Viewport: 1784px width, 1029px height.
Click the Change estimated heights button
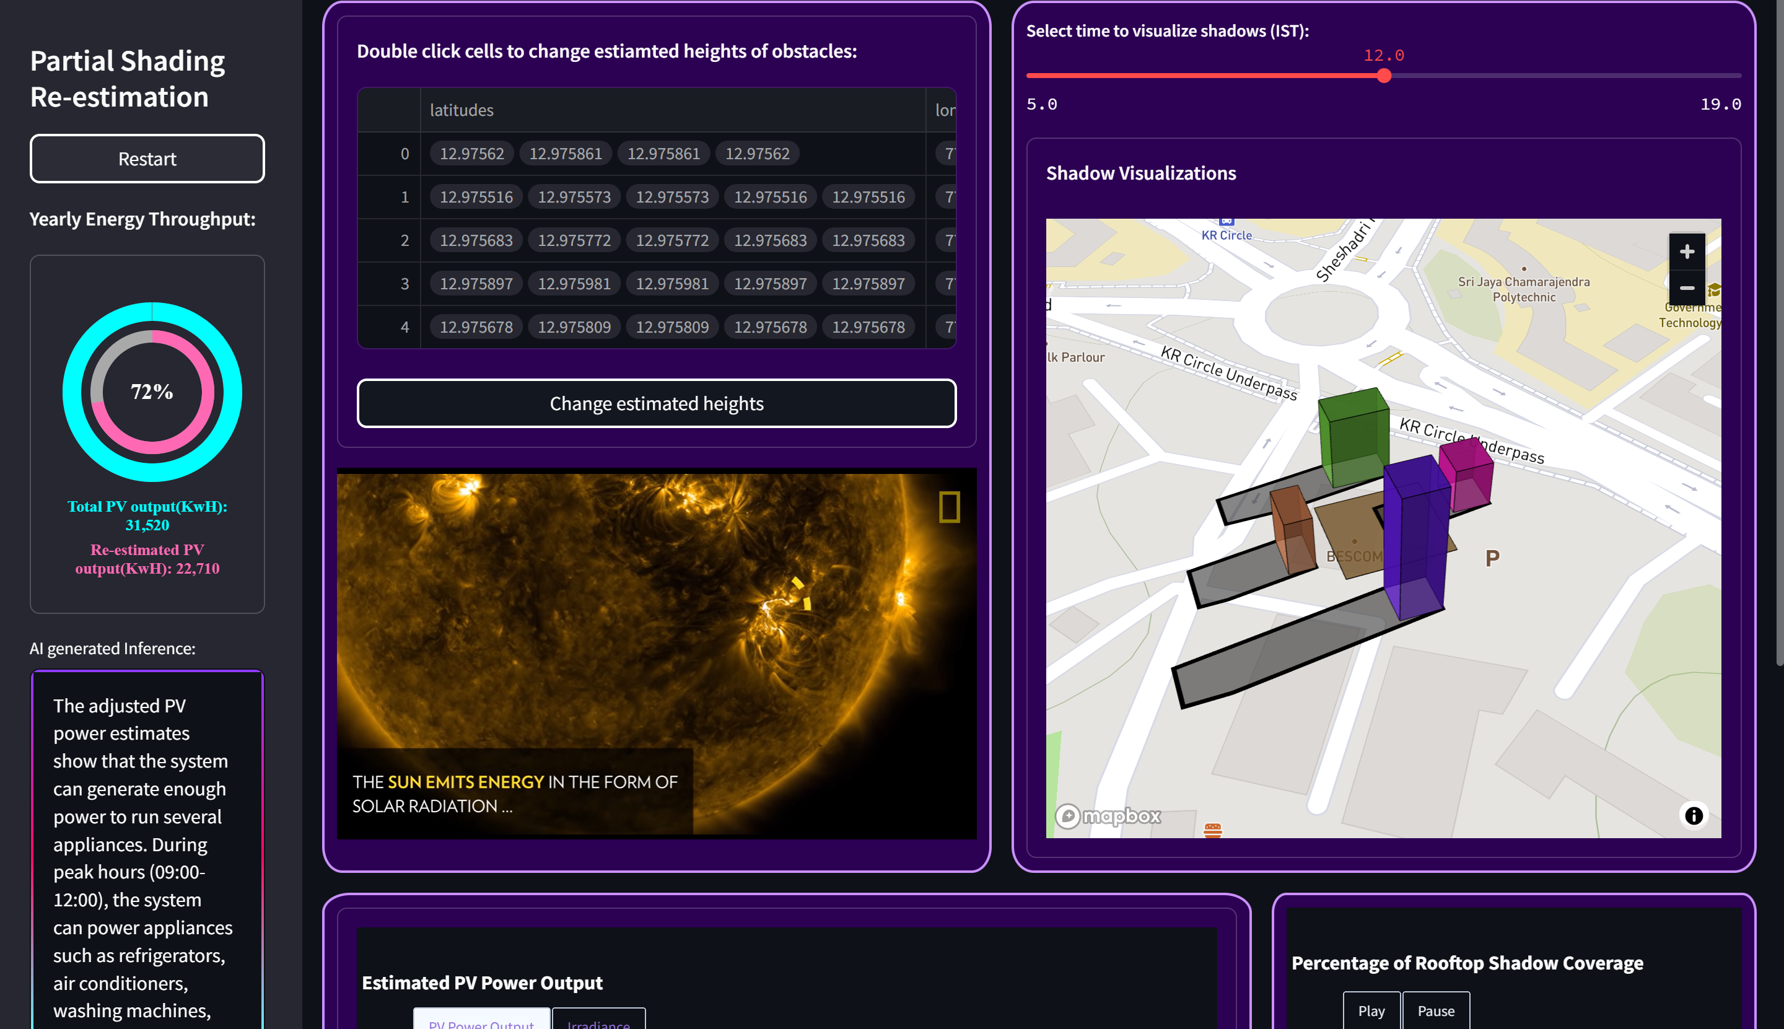click(x=657, y=403)
